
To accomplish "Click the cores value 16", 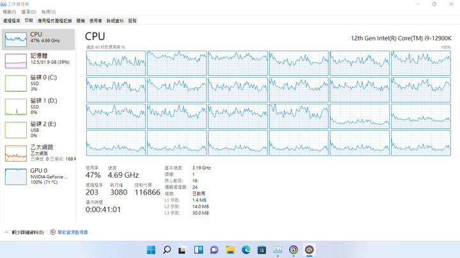I will coord(195,181).
